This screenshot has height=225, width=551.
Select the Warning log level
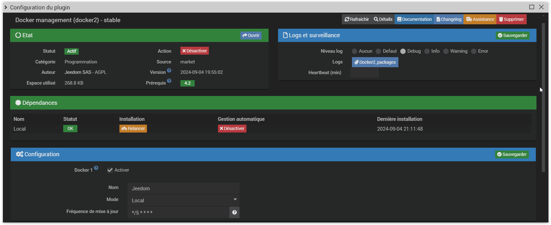click(446, 51)
